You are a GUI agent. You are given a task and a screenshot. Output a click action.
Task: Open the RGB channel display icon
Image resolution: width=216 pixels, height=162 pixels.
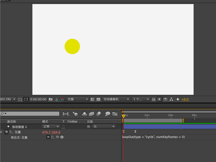point(63,99)
